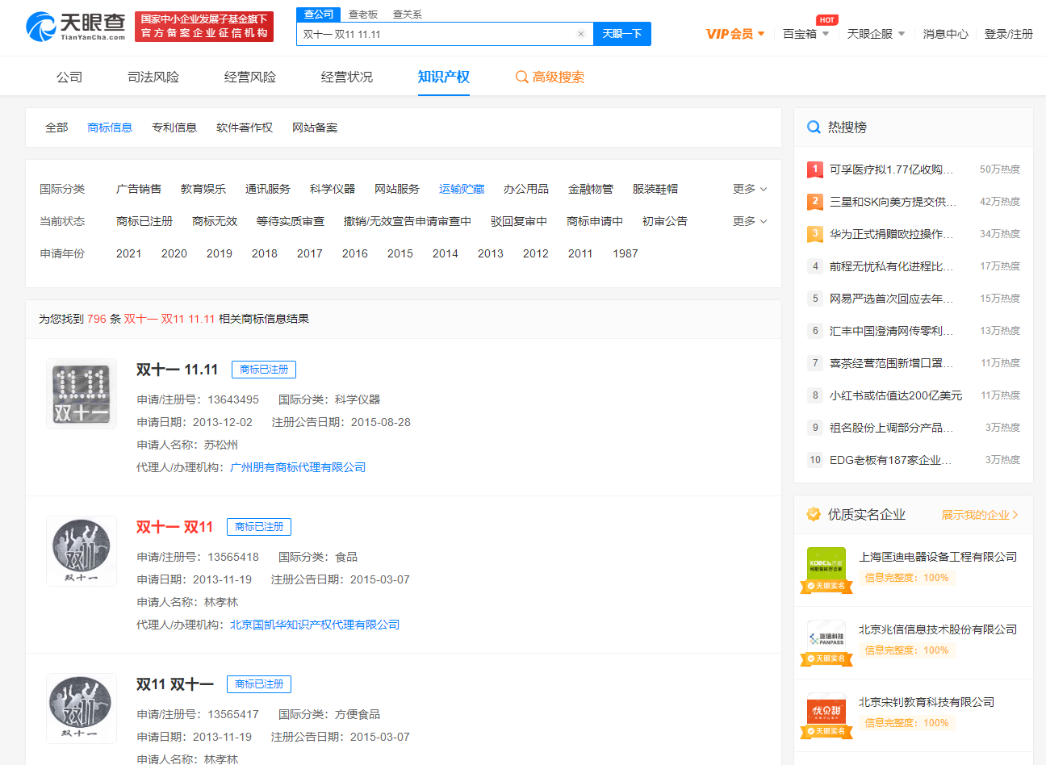Click the rank 3 hot search badge
Screen dimensions: 1046x765
click(815, 234)
